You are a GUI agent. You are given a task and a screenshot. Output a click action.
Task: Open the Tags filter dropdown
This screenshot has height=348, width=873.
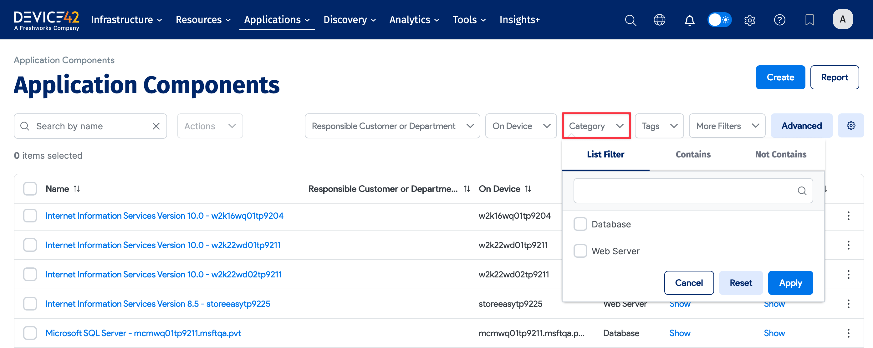pos(659,126)
